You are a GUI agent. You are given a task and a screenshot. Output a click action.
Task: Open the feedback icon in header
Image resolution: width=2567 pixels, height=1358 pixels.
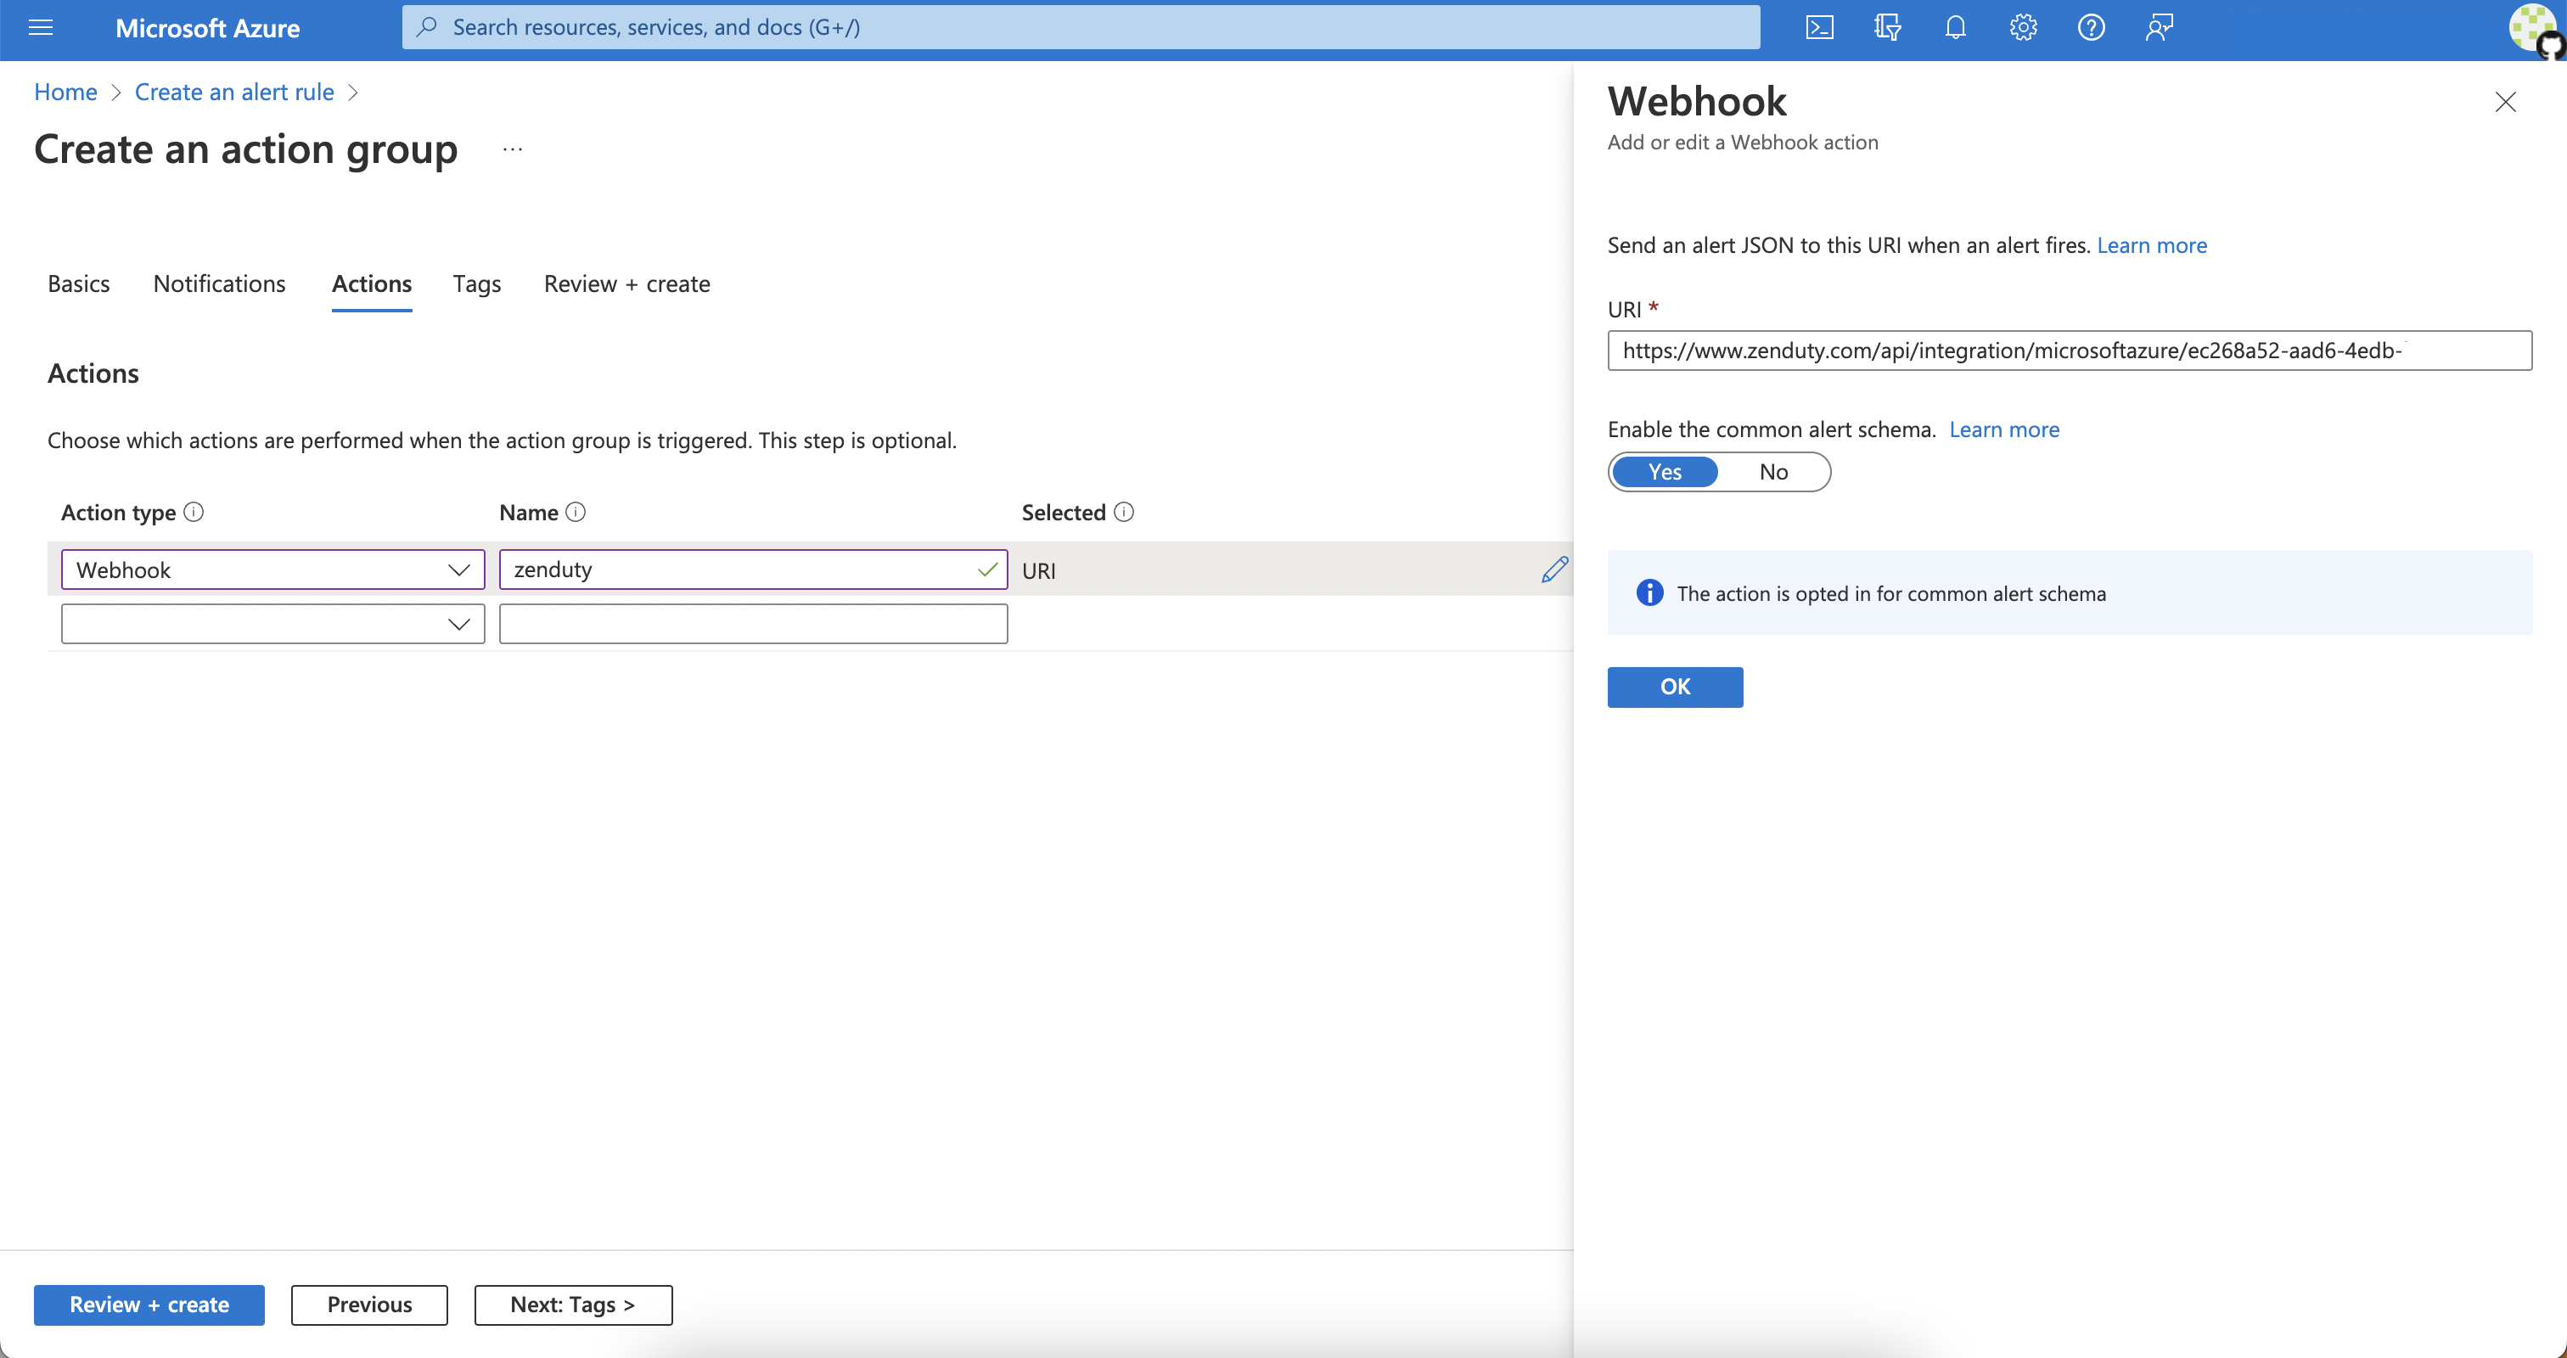point(2159,27)
